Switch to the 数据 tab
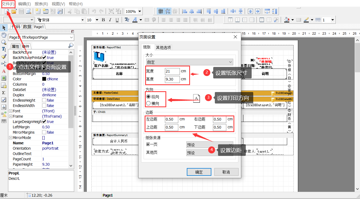Screen dimensions: 360x199 [x=27, y=26]
